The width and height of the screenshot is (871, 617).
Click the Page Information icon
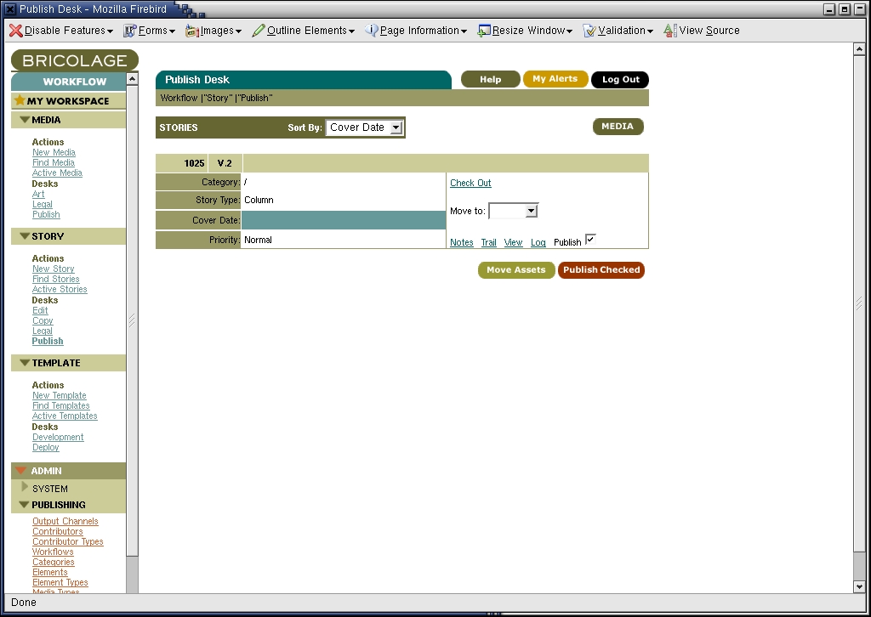coord(372,31)
